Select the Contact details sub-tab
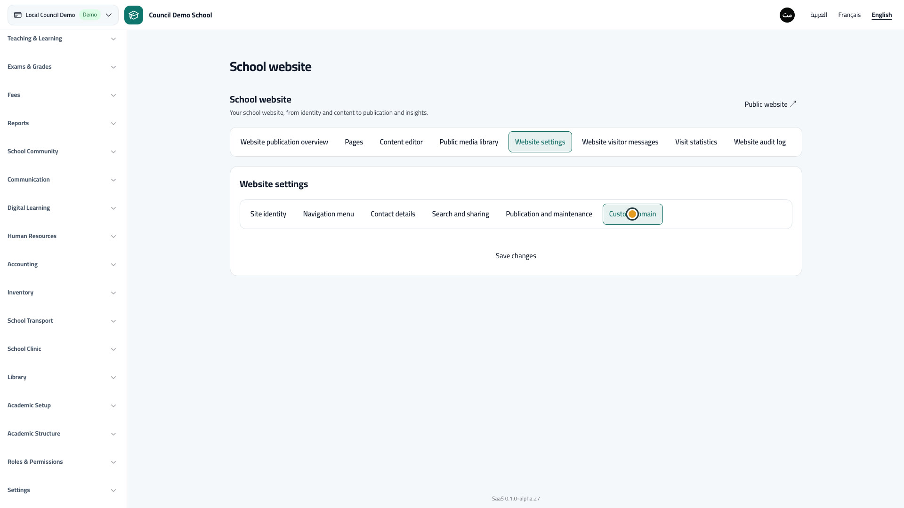This screenshot has width=904, height=508. click(x=393, y=214)
